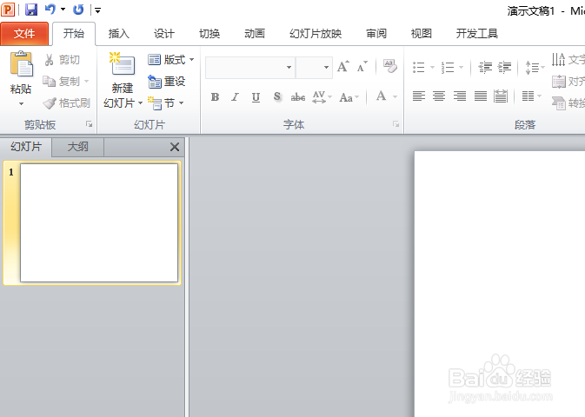Open the 版式 (Layout) dropdown
Image resolution: width=585 pixels, height=417 pixels.
click(171, 60)
